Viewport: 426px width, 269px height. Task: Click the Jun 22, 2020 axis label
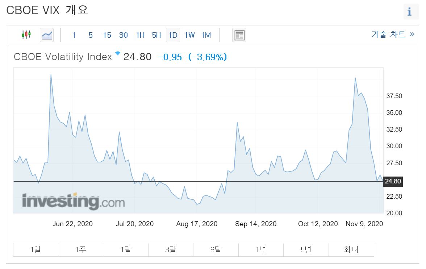coord(72,224)
